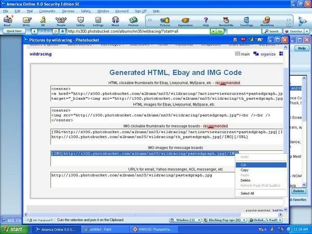Expand the Favorites dropdown arrow
Screen dimensions: 312x234
[307, 31]
